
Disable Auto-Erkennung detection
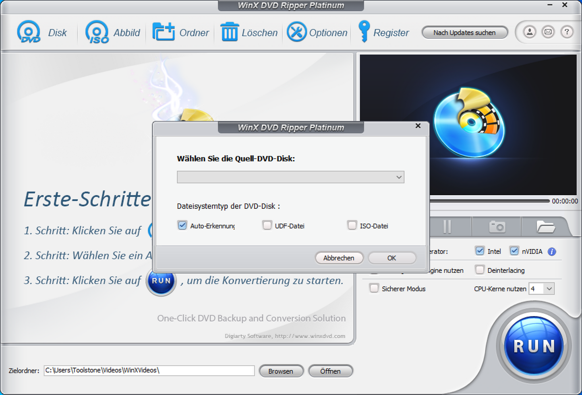point(182,225)
